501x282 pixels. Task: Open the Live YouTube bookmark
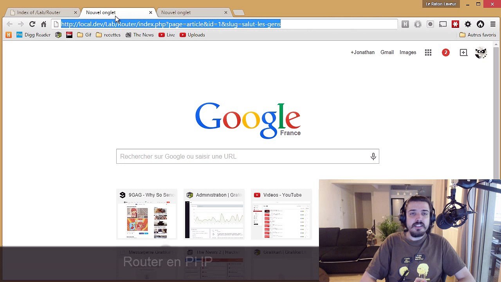click(x=167, y=35)
